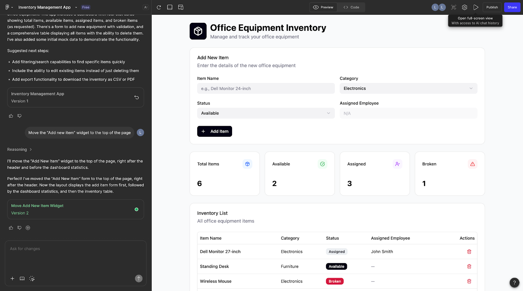Image resolution: width=523 pixels, height=291 pixels.
Task: Click the red Broken status badge
Action: pos(335,281)
